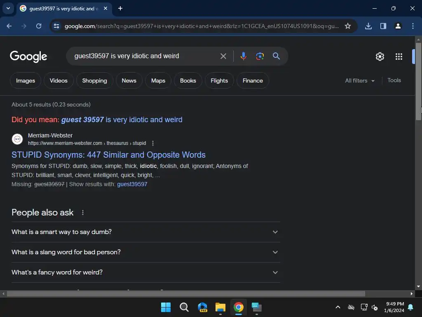Click the scroll right arrow of the horizontal scrollbar
The height and width of the screenshot is (317, 422).
pyautogui.click(x=412, y=293)
